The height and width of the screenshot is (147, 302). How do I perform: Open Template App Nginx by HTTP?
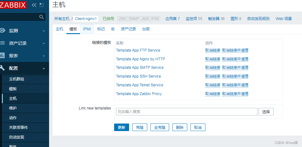[x=141, y=59]
